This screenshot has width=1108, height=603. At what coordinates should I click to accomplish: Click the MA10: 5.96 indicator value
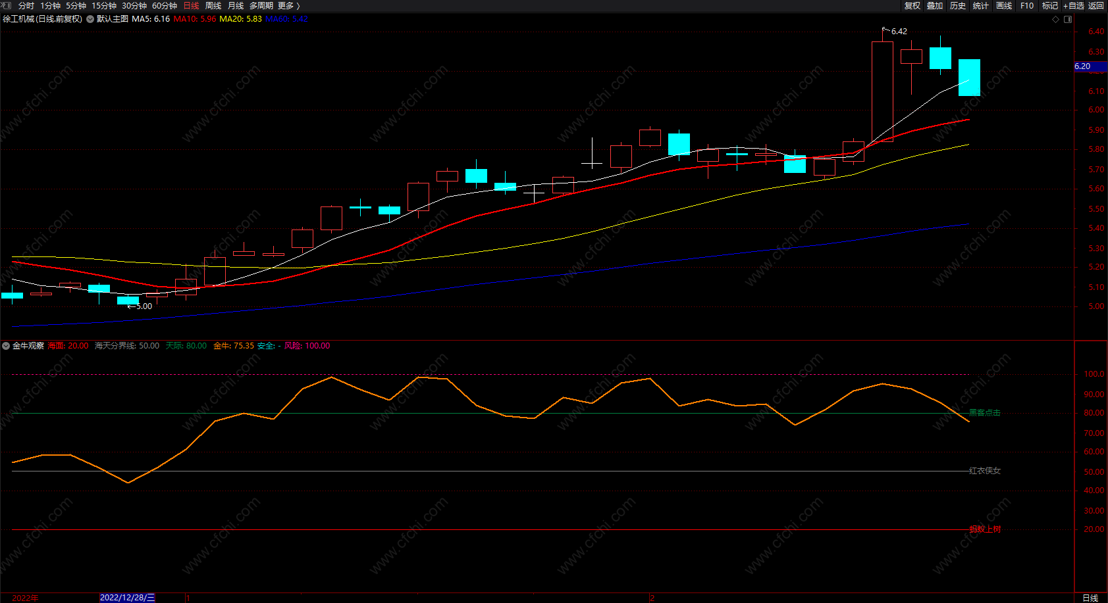(195, 19)
